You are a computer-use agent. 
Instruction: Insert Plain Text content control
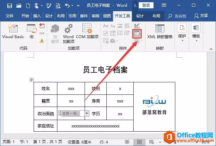pyautogui.click(x=113, y=26)
